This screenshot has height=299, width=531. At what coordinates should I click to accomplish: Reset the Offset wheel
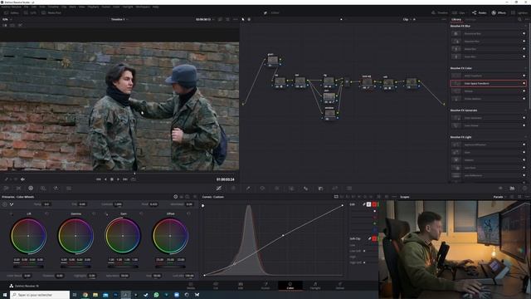pos(188,213)
